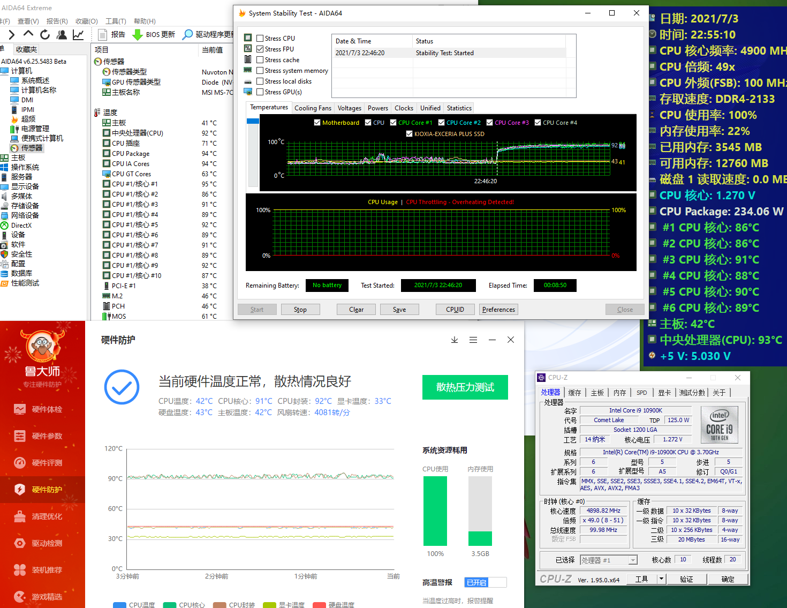Open 工具(T) menu in AIDA64

coord(116,21)
